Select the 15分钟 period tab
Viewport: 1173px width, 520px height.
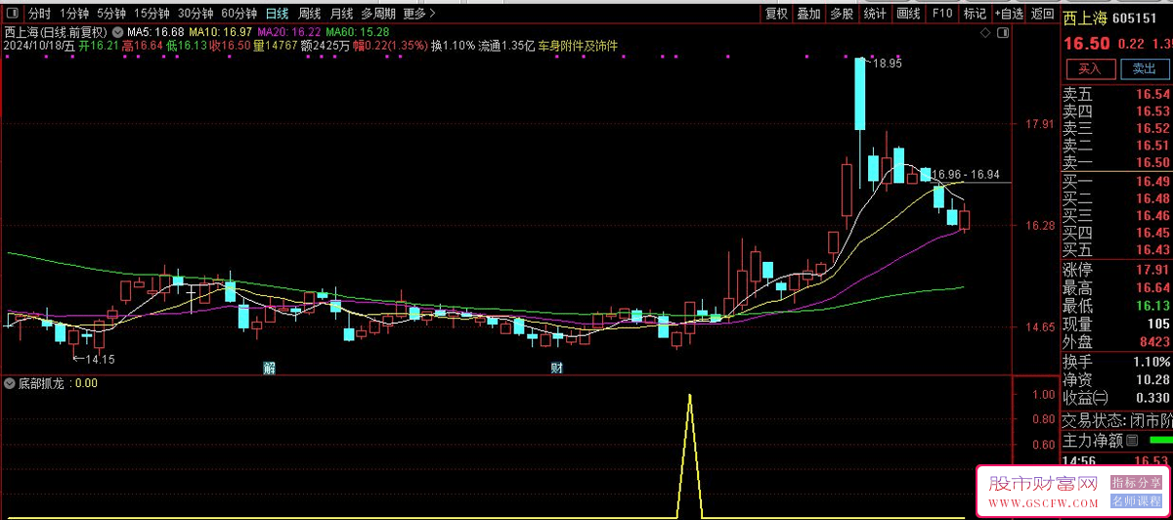coord(152,14)
